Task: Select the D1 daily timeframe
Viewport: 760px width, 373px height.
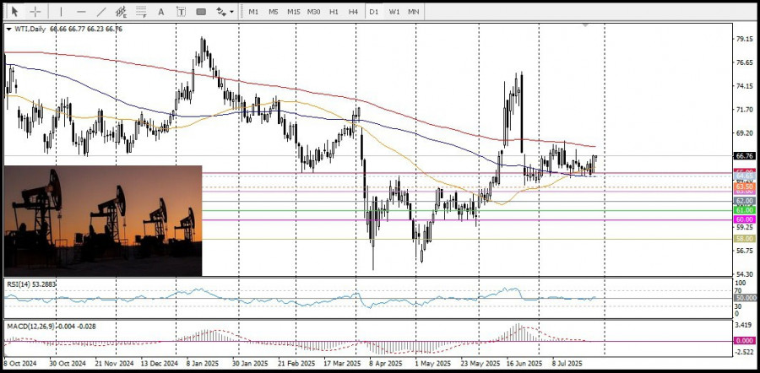Action: pos(374,12)
